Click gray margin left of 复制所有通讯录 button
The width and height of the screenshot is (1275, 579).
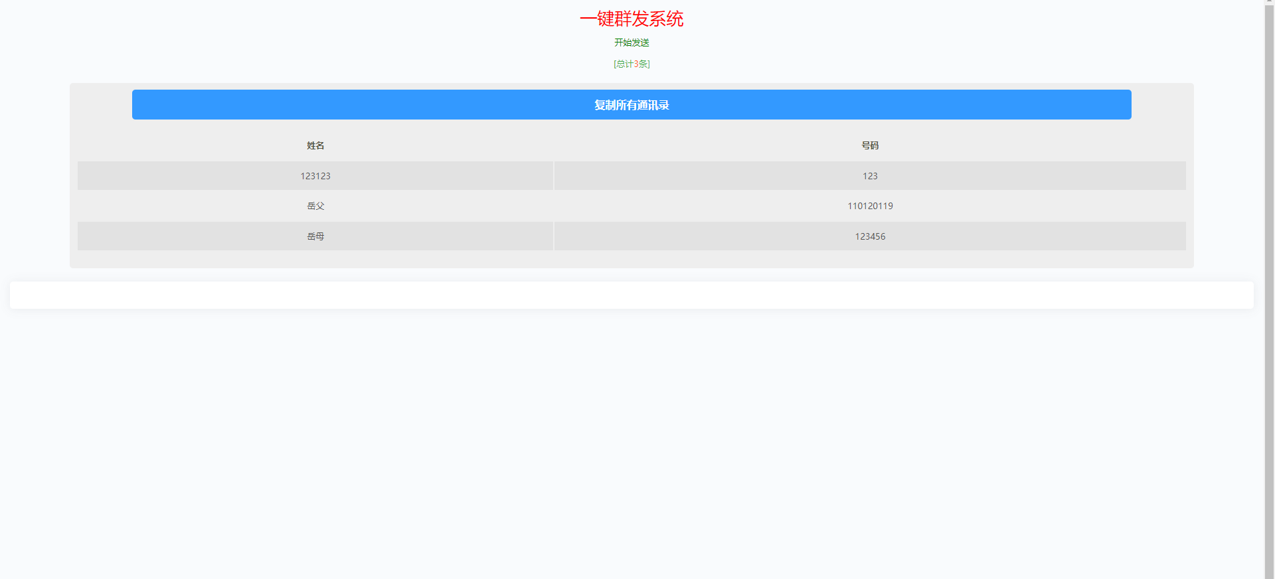point(101,105)
